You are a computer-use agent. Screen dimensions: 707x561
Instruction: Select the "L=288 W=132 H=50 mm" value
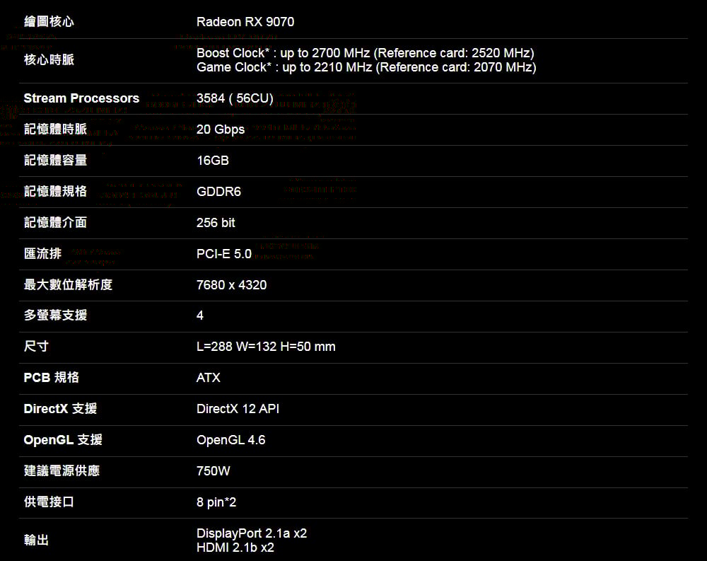266,347
